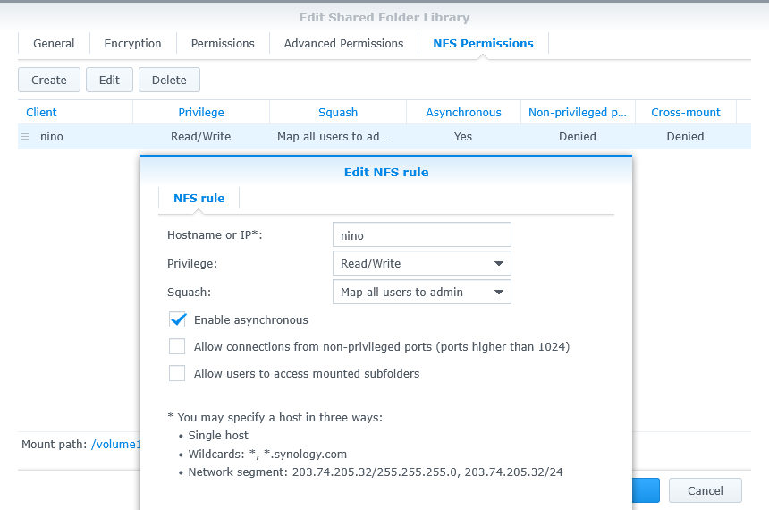Check Allow users to access mounted subfolders
Image resolution: width=769 pixels, height=510 pixels.
coord(177,373)
